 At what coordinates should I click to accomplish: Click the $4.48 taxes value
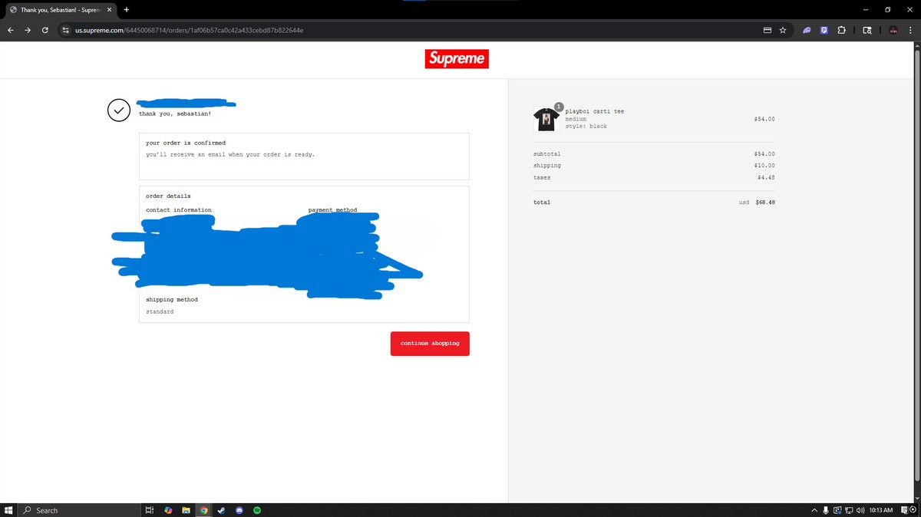pyautogui.click(x=766, y=178)
